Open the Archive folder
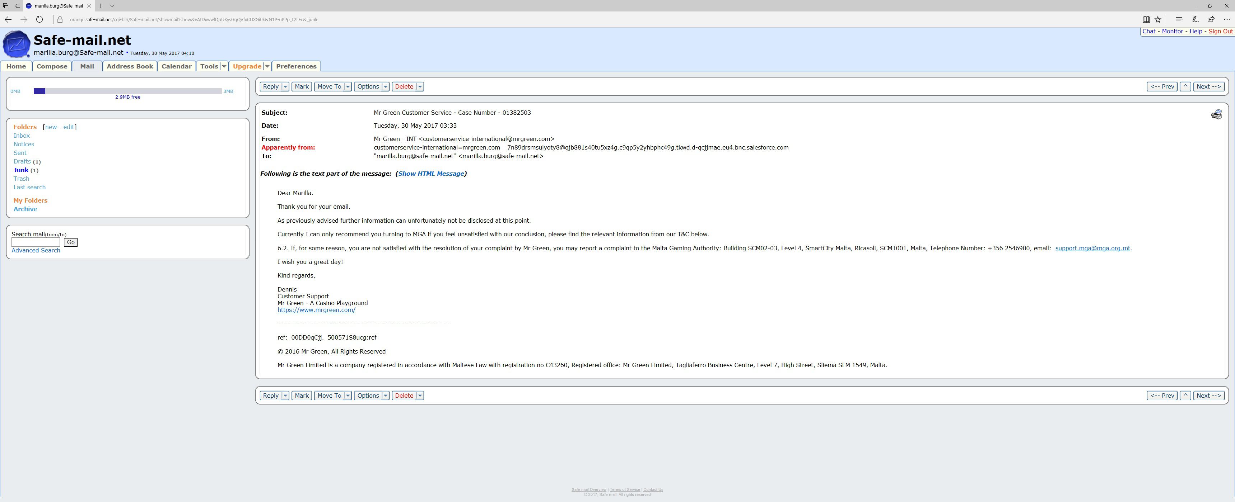 point(25,209)
